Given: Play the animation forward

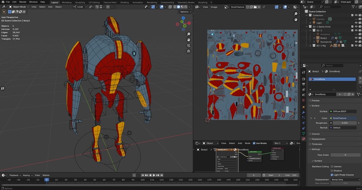Looking at the screenshot, I should point(154,175).
